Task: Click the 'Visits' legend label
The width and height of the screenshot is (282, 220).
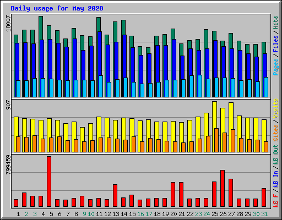Action: pos(276,108)
